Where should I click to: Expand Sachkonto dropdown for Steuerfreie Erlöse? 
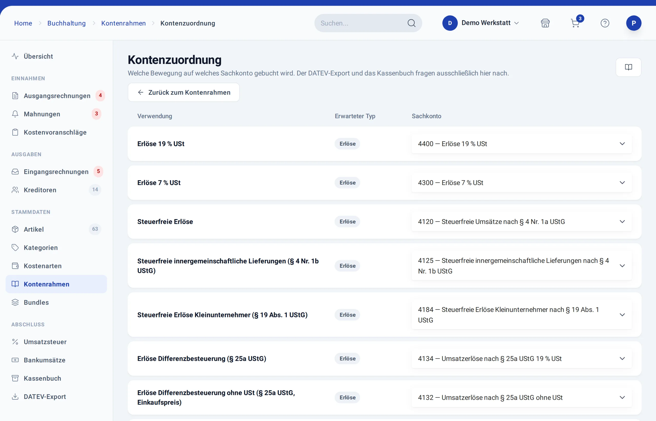pos(522,221)
